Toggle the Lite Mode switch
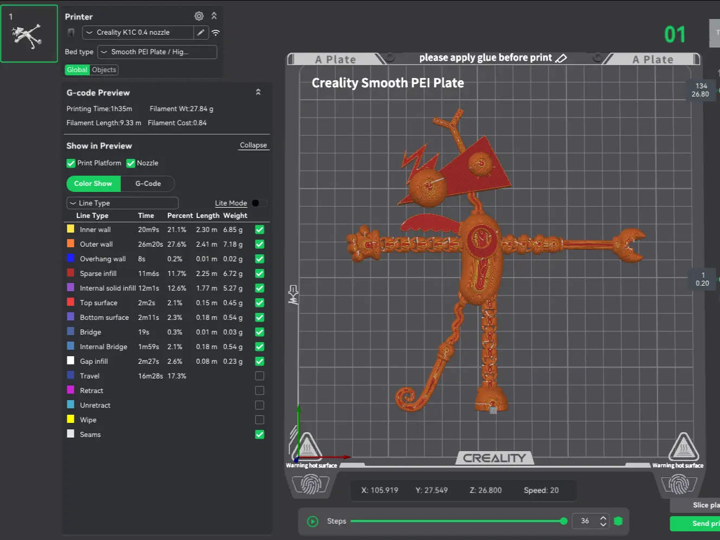Viewport: 720px width, 540px height. [259, 203]
